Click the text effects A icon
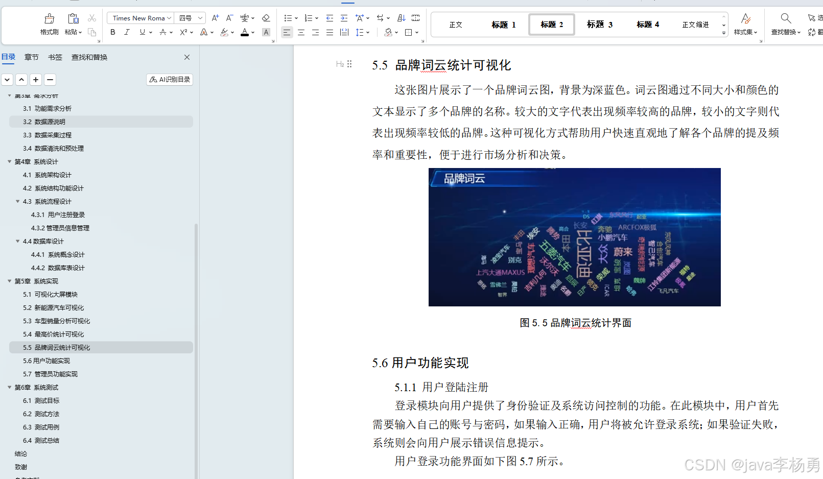823x479 pixels. pyautogui.click(x=204, y=32)
